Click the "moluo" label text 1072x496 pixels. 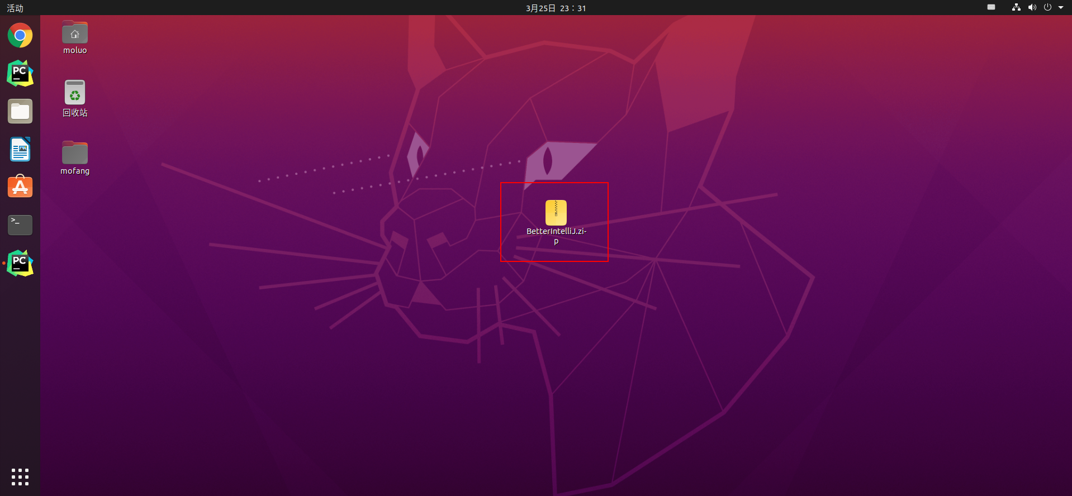point(75,50)
